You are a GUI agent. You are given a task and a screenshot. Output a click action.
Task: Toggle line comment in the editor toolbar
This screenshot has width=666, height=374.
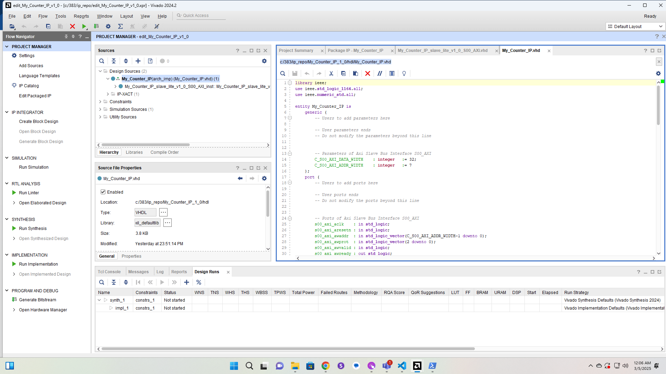(x=380, y=73)
